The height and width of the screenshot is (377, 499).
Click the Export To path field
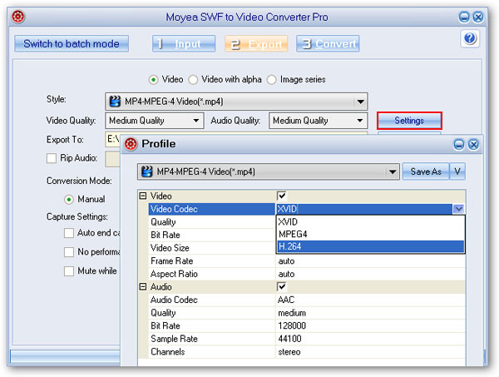coord(112,139)
